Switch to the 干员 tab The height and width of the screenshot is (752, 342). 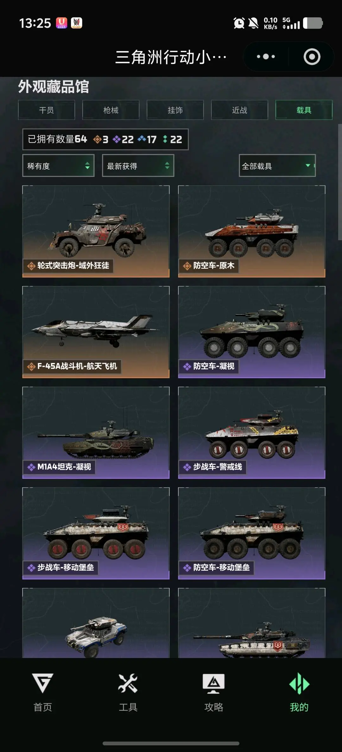click(x=47, y=110)
